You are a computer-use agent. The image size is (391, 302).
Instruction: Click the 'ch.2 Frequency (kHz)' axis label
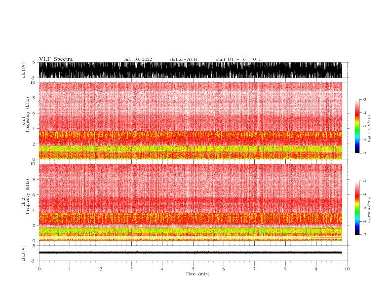click(x=26, y=196)
